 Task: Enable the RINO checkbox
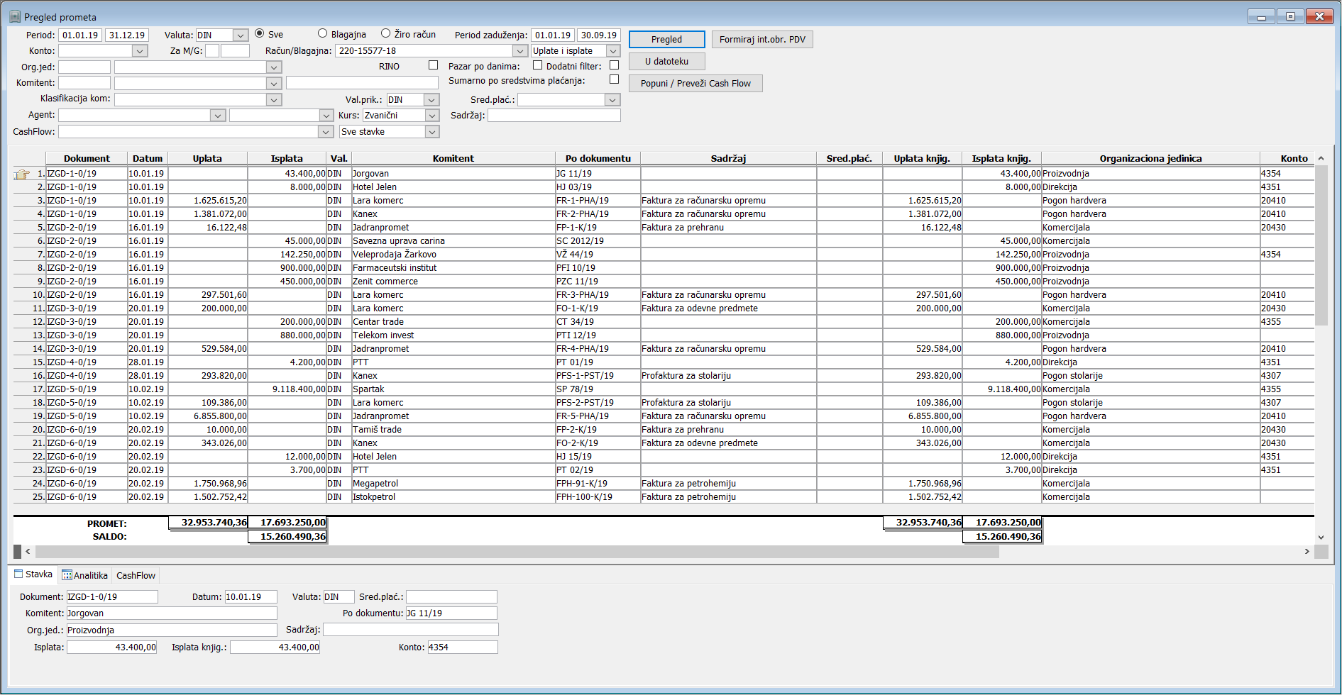click(433, 65)
